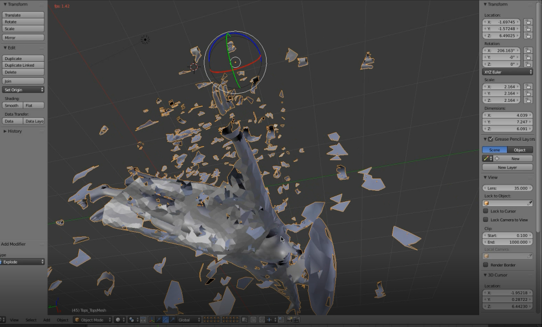
Task: Open the Object menu
Action: click(63, 320)
